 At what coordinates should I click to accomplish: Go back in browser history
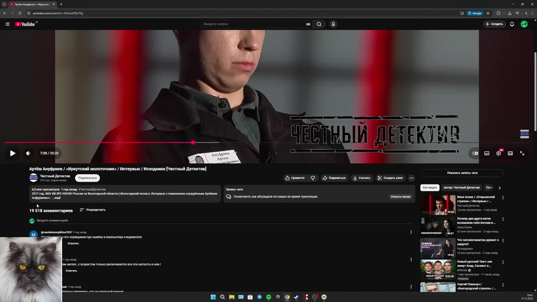click(x=5, y=13)
